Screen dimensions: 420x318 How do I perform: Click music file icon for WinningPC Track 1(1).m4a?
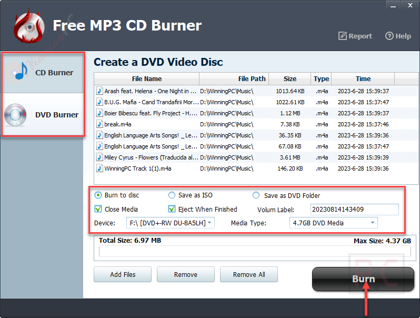pyautogui.click(x=99, y=168)
